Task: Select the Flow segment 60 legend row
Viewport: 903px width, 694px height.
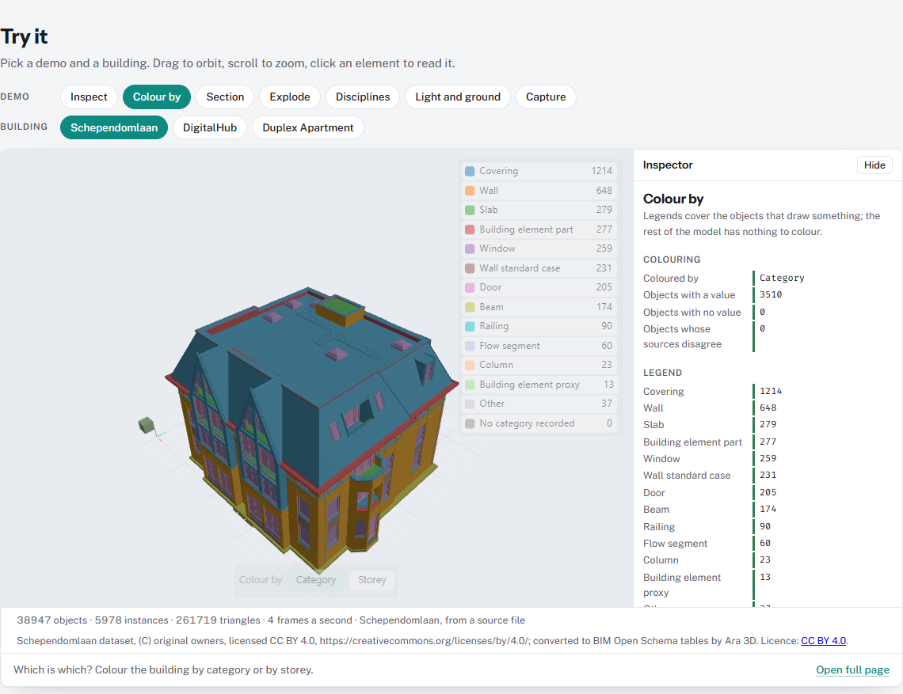Action: tap(539, 346)
